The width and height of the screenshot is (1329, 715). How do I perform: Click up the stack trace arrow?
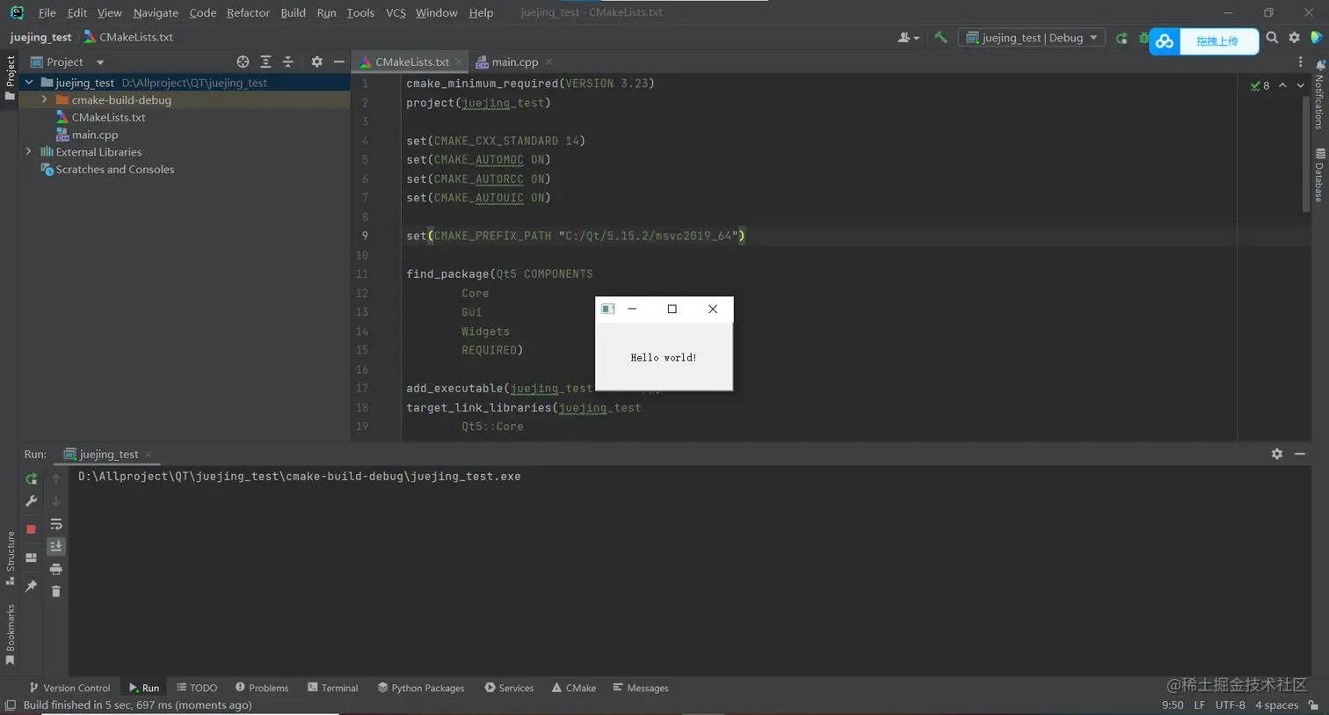pos(56,479)
